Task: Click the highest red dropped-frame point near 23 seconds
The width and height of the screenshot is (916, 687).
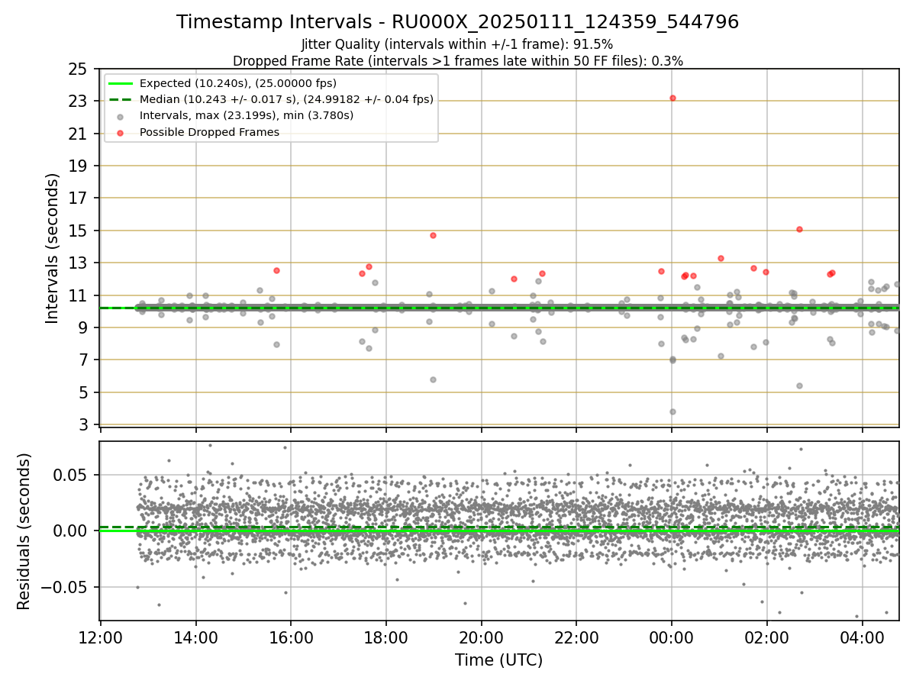Action: point(672,98)
